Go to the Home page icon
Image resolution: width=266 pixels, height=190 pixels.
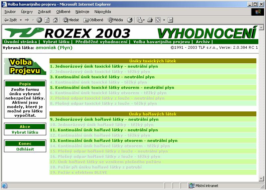point(55,20)
